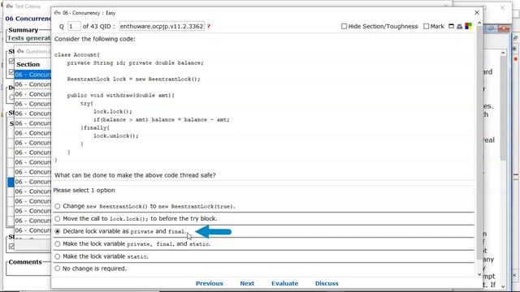Open the small window icon beside Mark
The image size is (520, 292).
451,26
